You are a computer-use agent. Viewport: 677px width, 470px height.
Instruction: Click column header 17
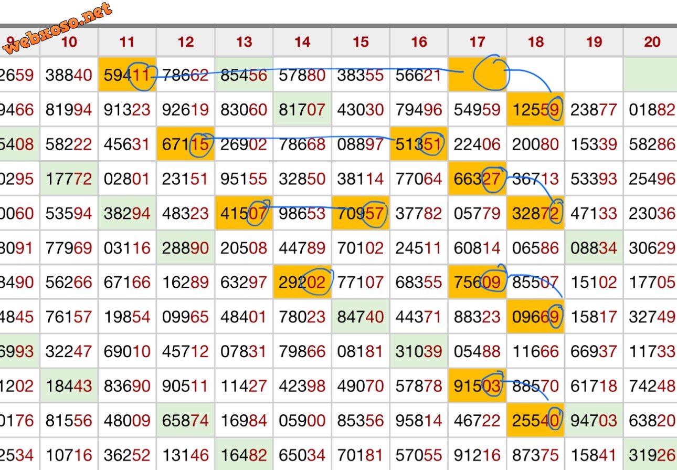(x=477, y=42)
